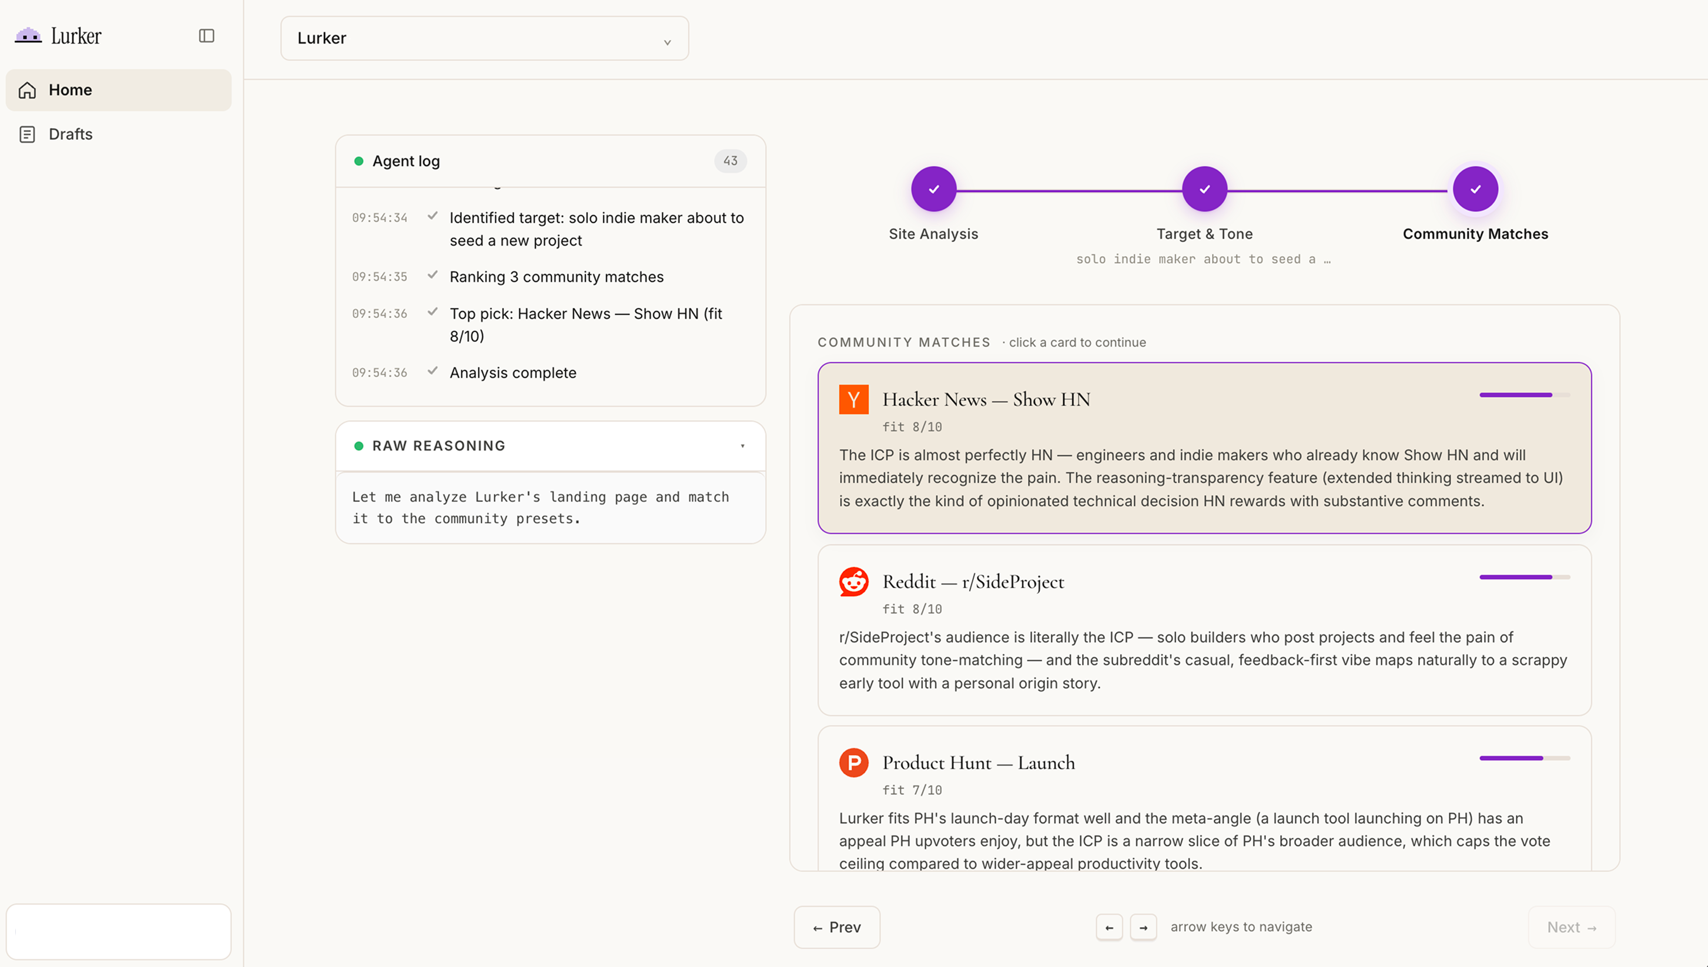Screen dimensions: 1708x967
Task: Click checkmark beside 'Identified target' log entry
Action: pyautogui.click(x=433, y=216)
